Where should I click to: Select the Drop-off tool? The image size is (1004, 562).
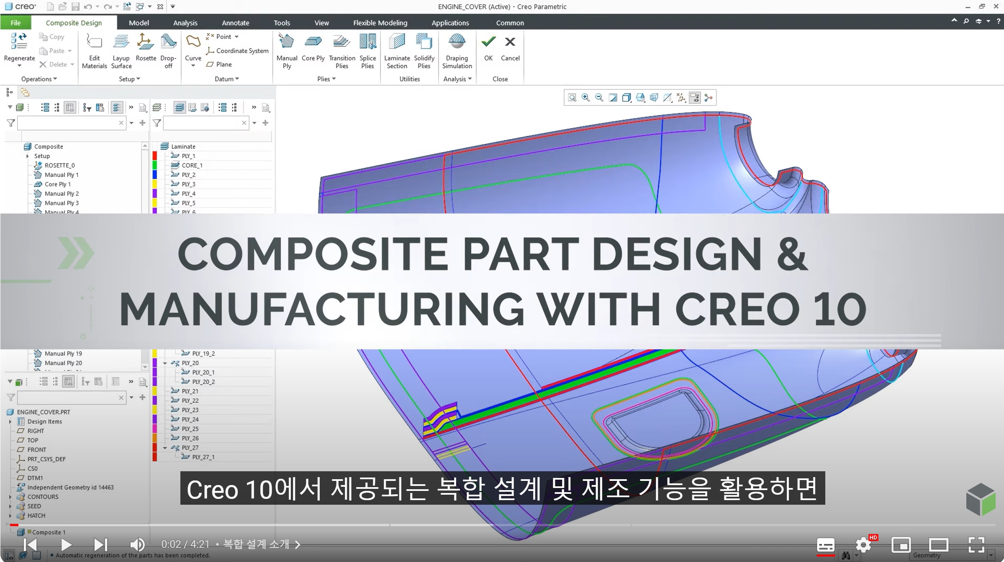168,51
